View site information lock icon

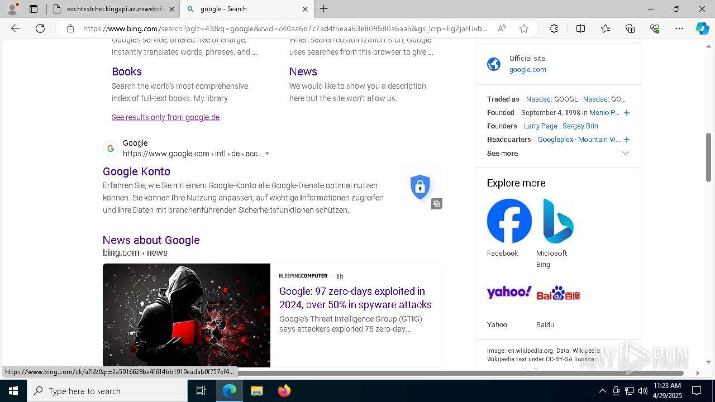click(x=70, y=28)
